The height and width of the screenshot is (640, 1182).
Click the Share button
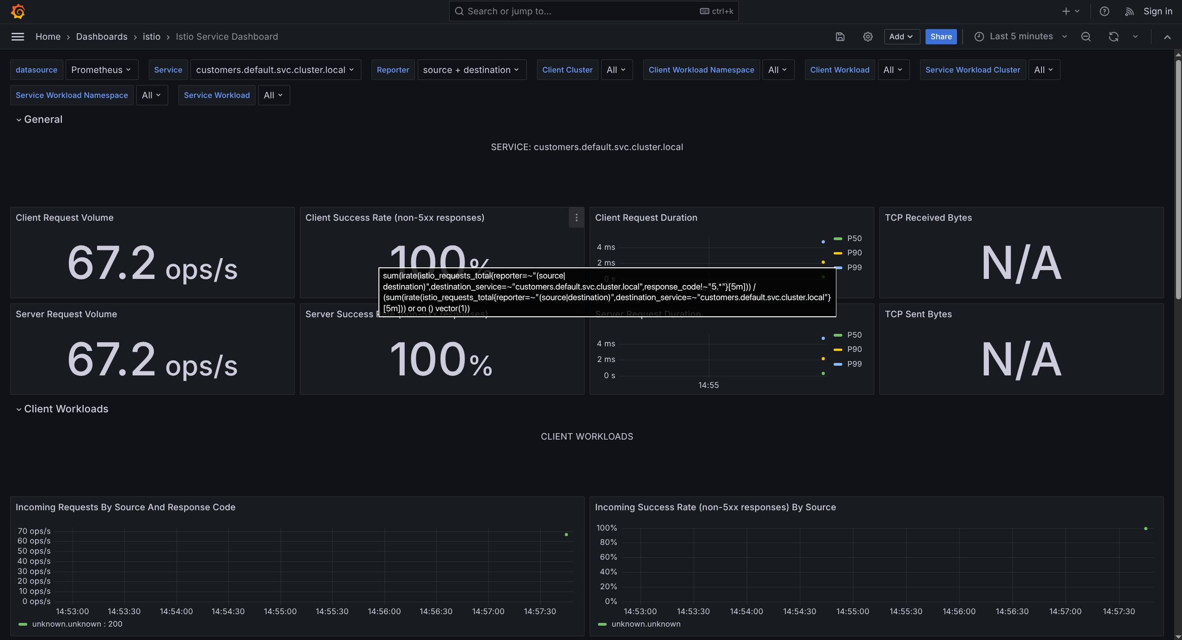coord(941,36)
